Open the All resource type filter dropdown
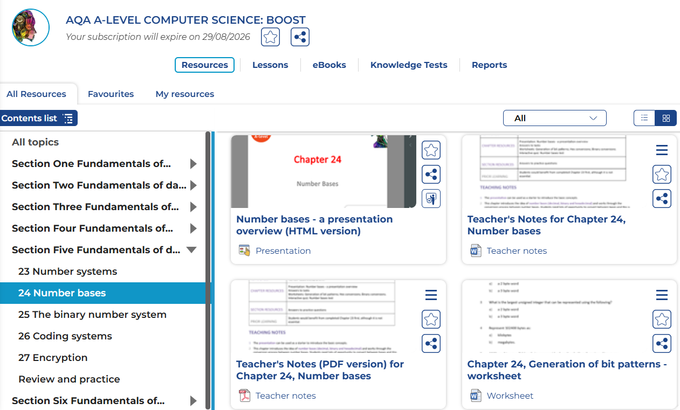 click(x=554, y=118)
